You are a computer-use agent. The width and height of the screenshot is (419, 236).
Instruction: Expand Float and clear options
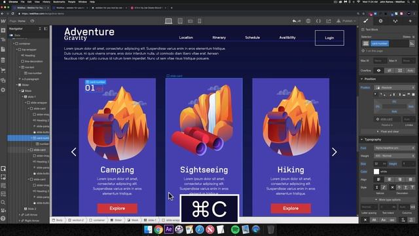pos(388,131)
